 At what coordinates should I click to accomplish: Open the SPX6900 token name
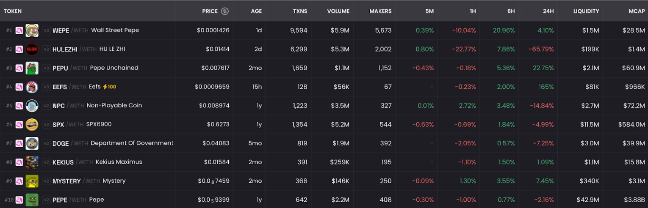point(99,124)
